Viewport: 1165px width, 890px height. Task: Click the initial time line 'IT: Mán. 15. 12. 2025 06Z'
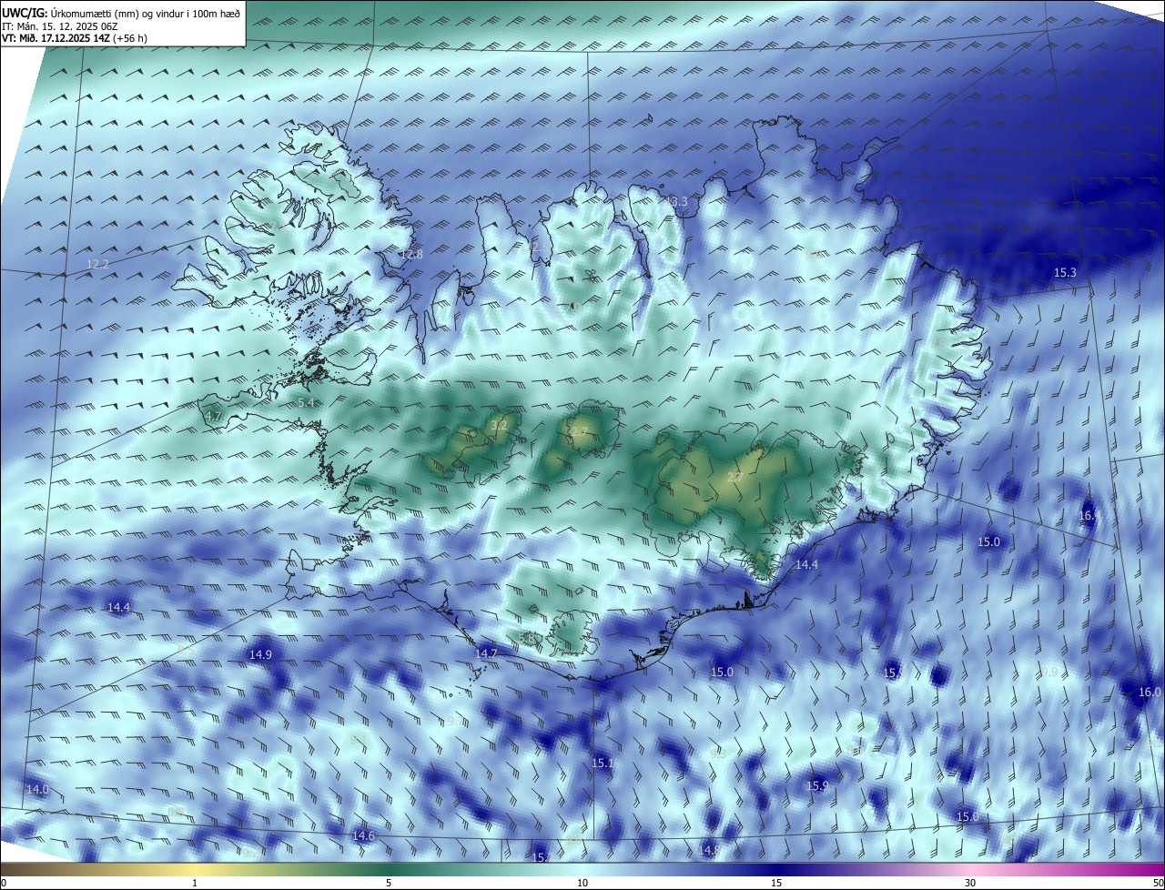[60, 25]
